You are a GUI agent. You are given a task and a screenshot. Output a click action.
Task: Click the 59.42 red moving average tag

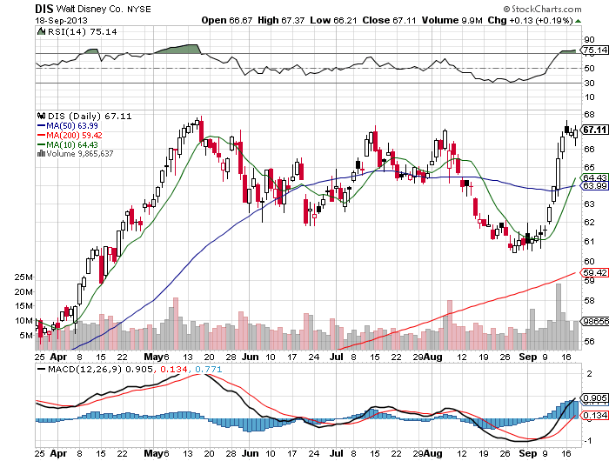tap(594, 272)
